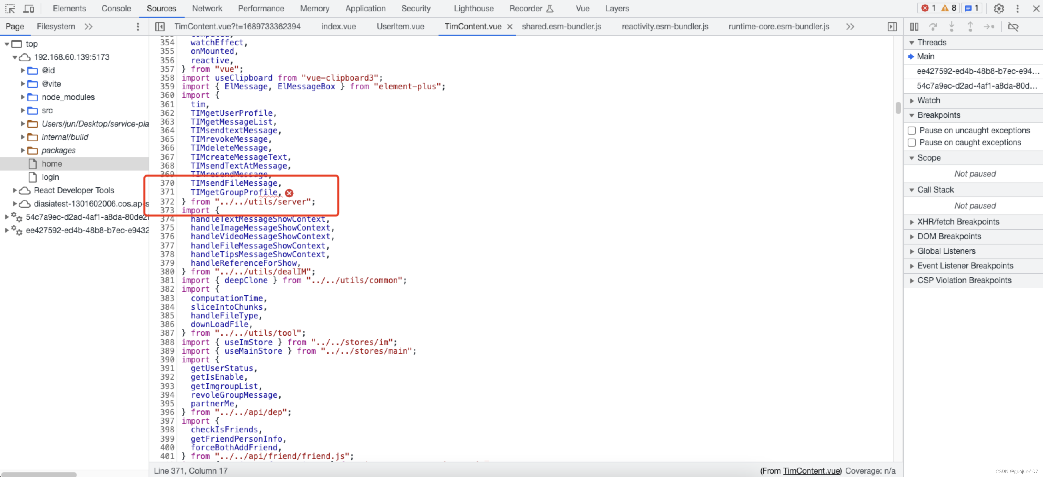
Task: Enable Pause on uncaught exceptions
Action: [911, 130]
